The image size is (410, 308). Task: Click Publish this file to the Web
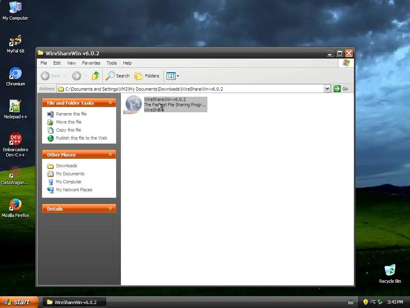[77, 138]
